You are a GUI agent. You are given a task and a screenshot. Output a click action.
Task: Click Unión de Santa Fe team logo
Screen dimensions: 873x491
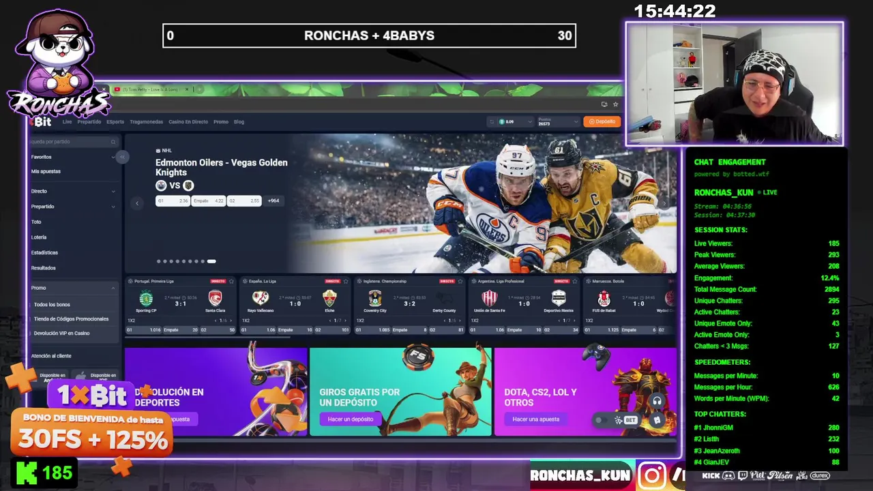tap(490, 298)
